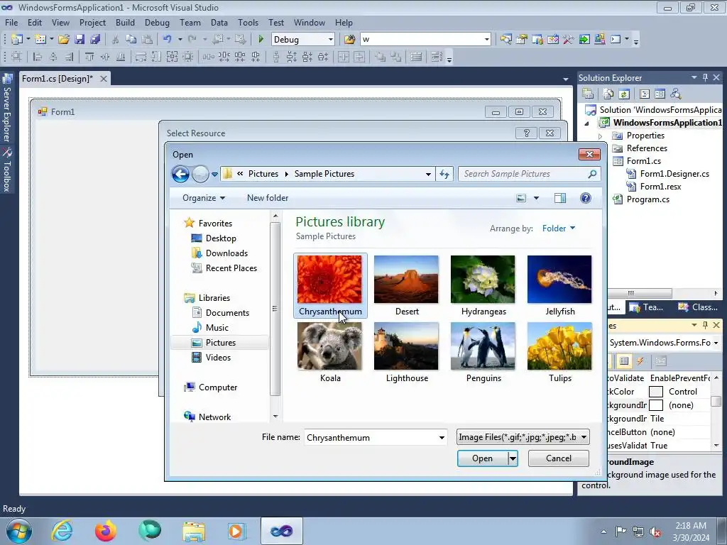
Task: Click the Search Sample Pictures box
Action: click(x=529, y=174)
